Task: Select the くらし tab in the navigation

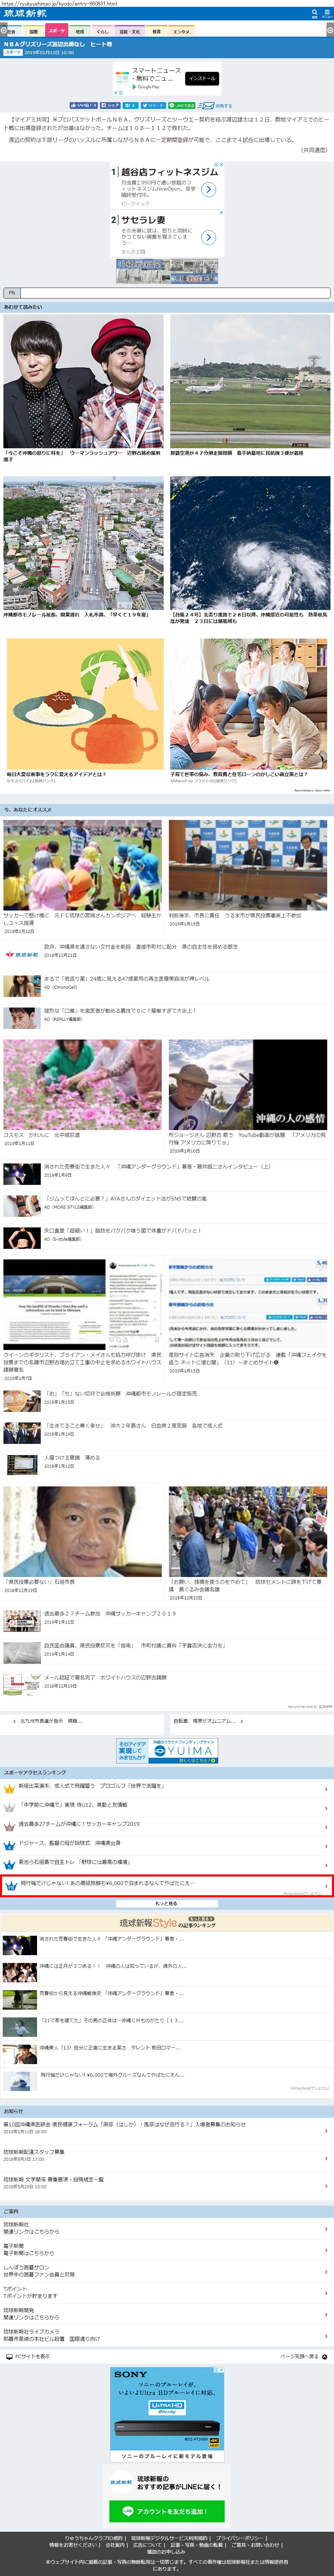Action: coord(103,32)
